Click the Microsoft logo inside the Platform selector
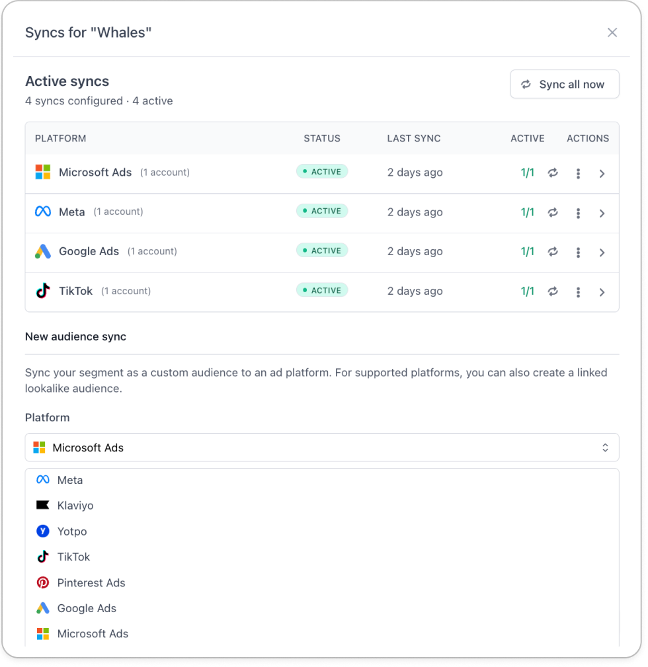Viewport: 648px width, 667px height. coord(39,447)
